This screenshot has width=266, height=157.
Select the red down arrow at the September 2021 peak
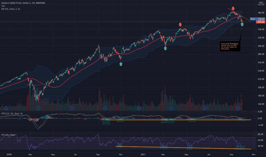(x=233, y=9)
